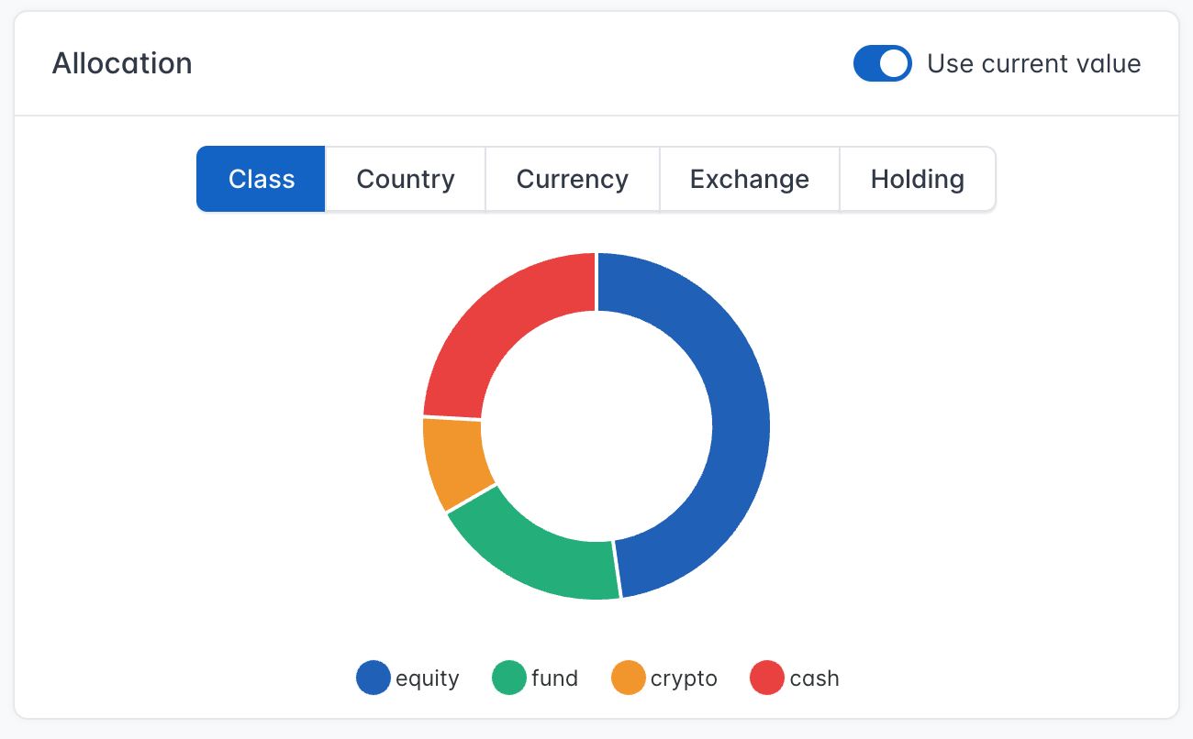Click the red cash donut segment
This screenshot has height=739, width=1193.
tap(500, 321)
